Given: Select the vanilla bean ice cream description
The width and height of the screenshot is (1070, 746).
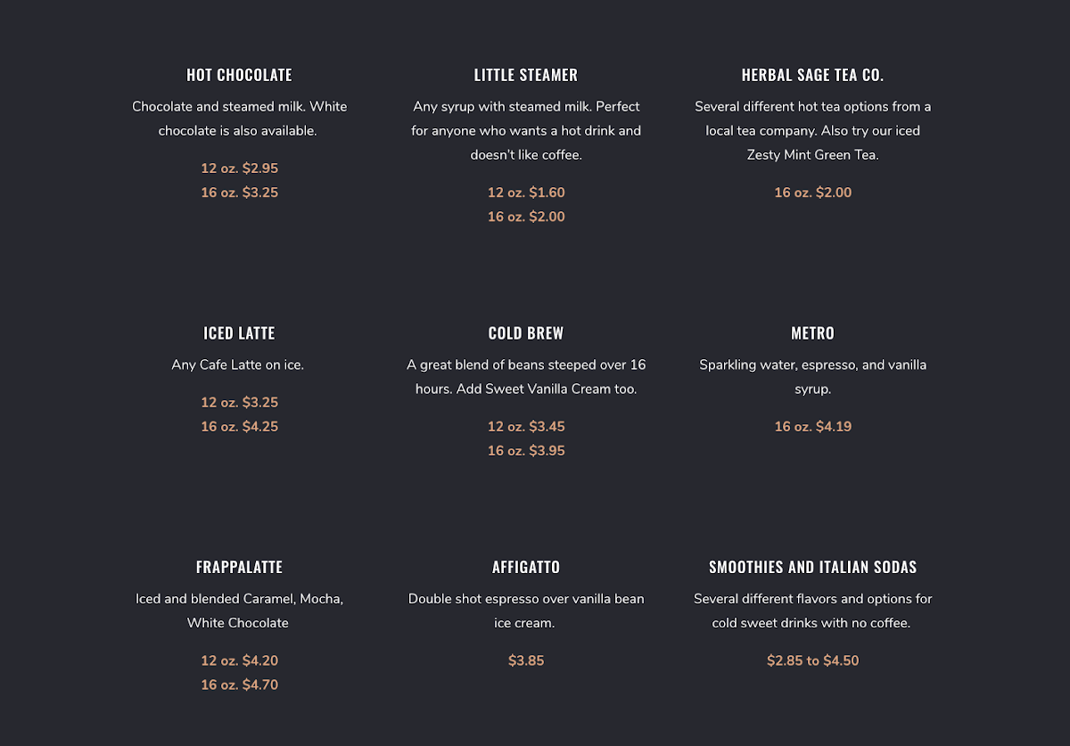Looking at the screenshot, I should pos(526,611).
